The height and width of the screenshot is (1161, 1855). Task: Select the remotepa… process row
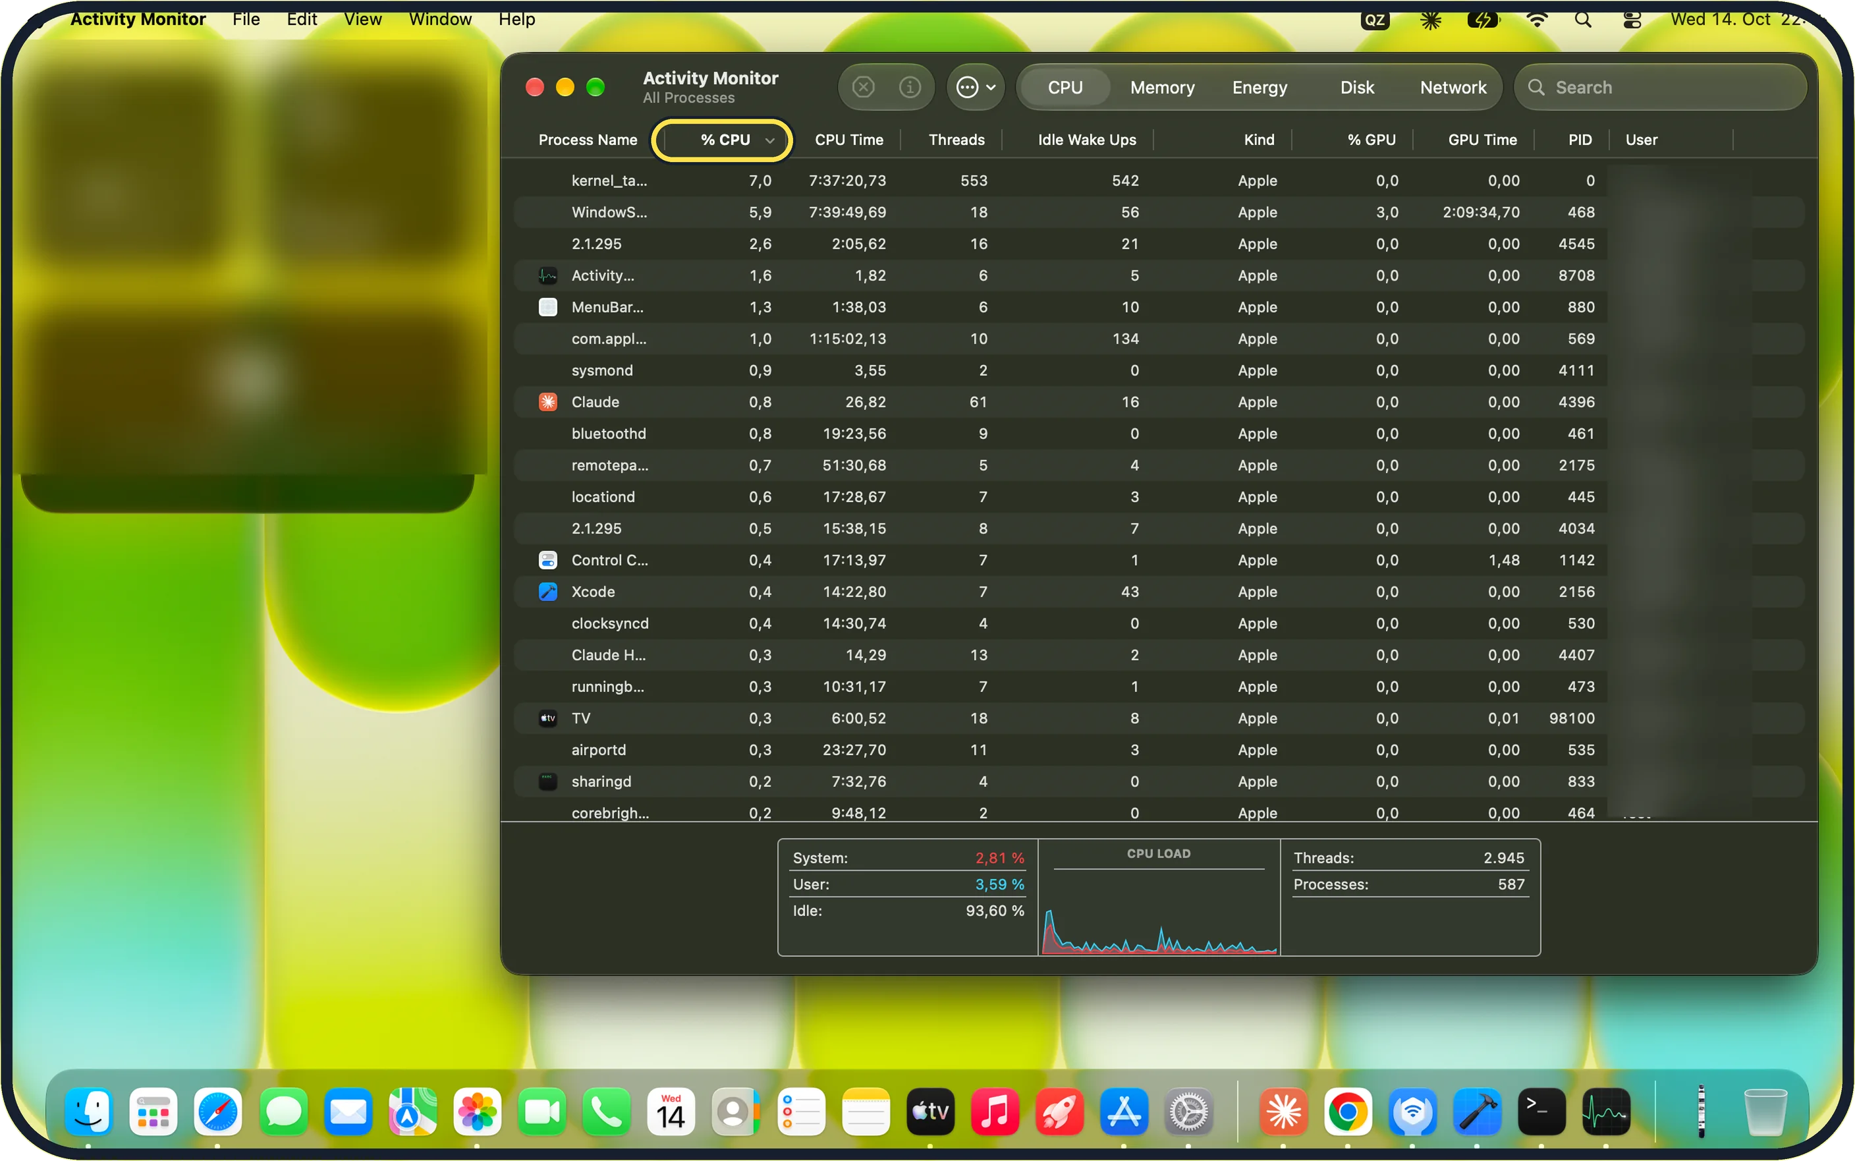point(1158,465)
